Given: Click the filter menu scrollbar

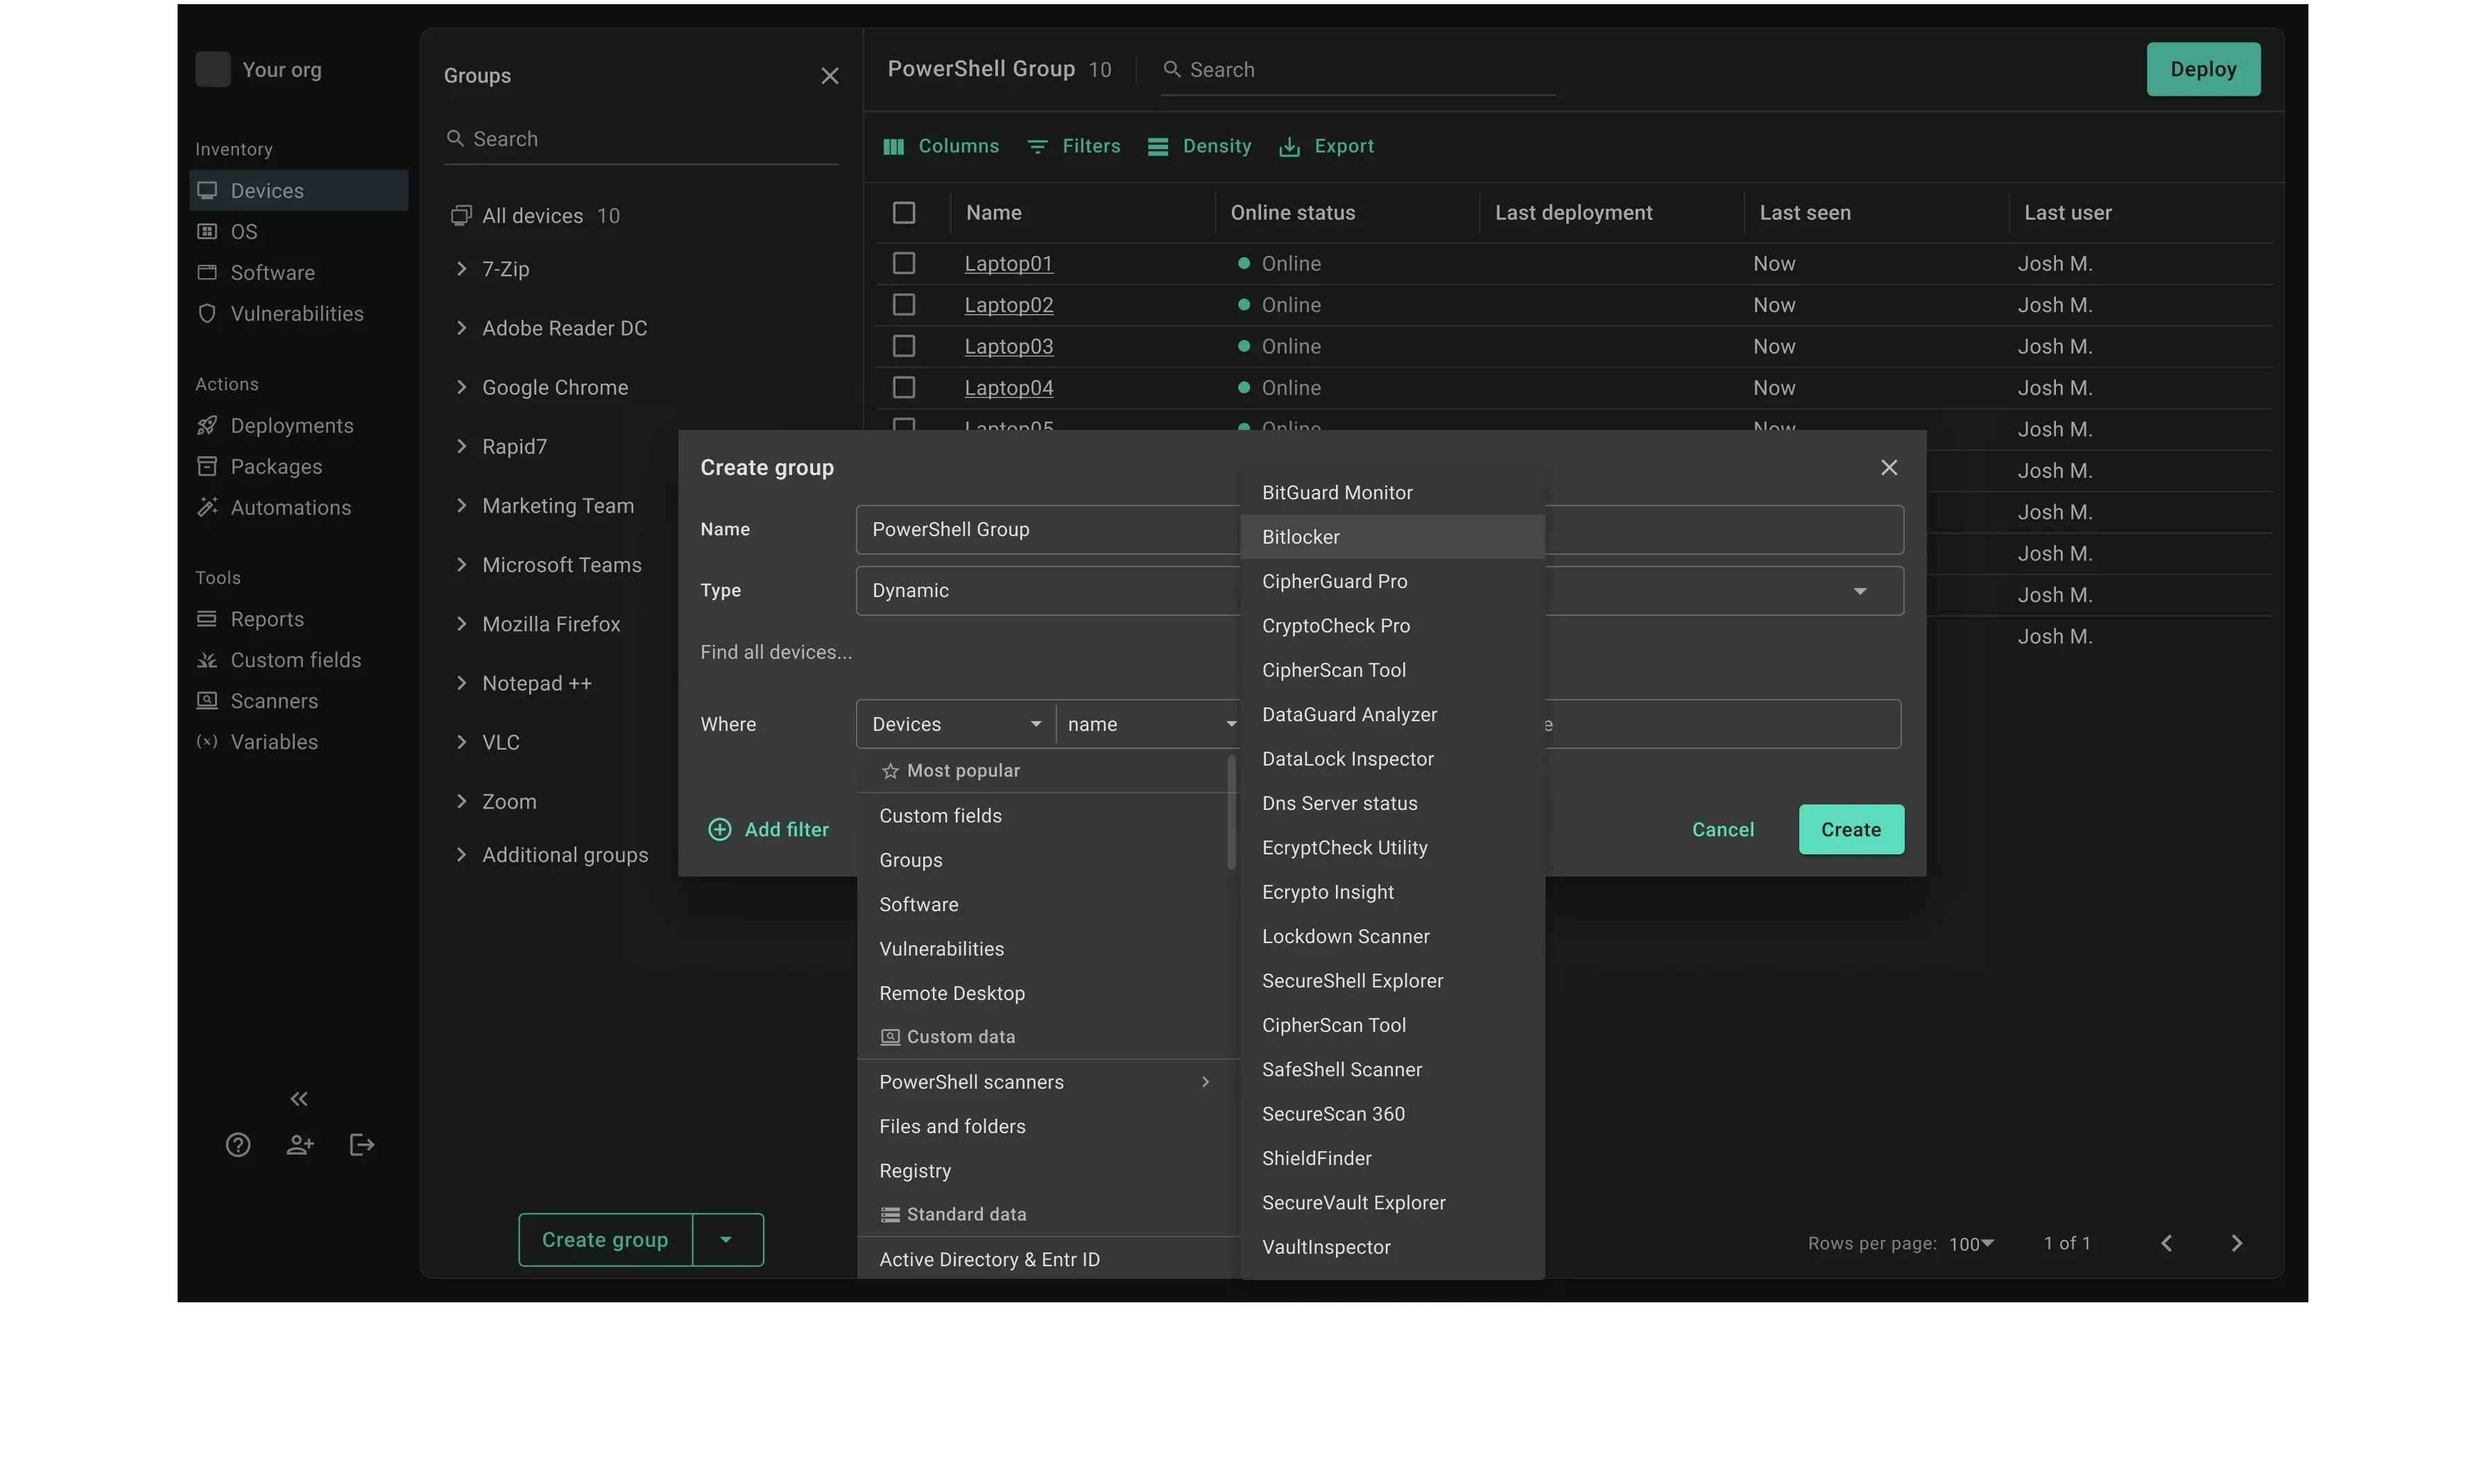Looking at the screenshot, I should pos(1232,811).
